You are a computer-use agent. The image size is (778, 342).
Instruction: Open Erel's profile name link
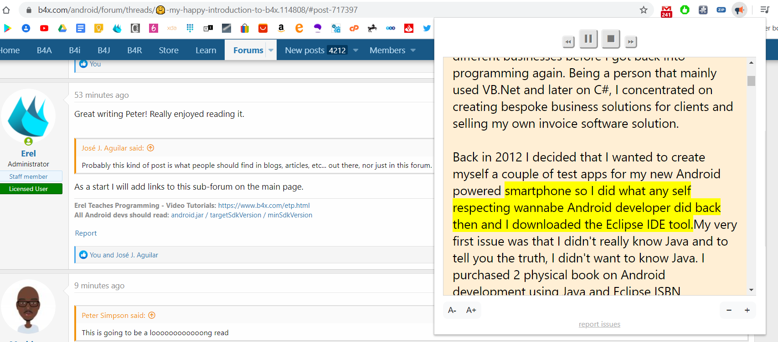(28, 154)
